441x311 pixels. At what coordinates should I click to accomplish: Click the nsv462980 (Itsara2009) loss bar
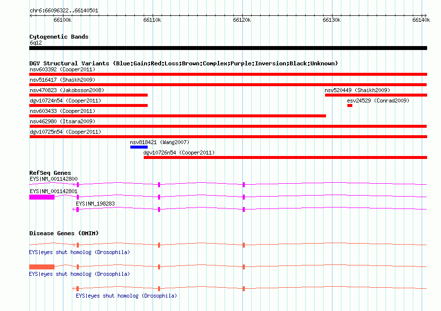(228, 126)
